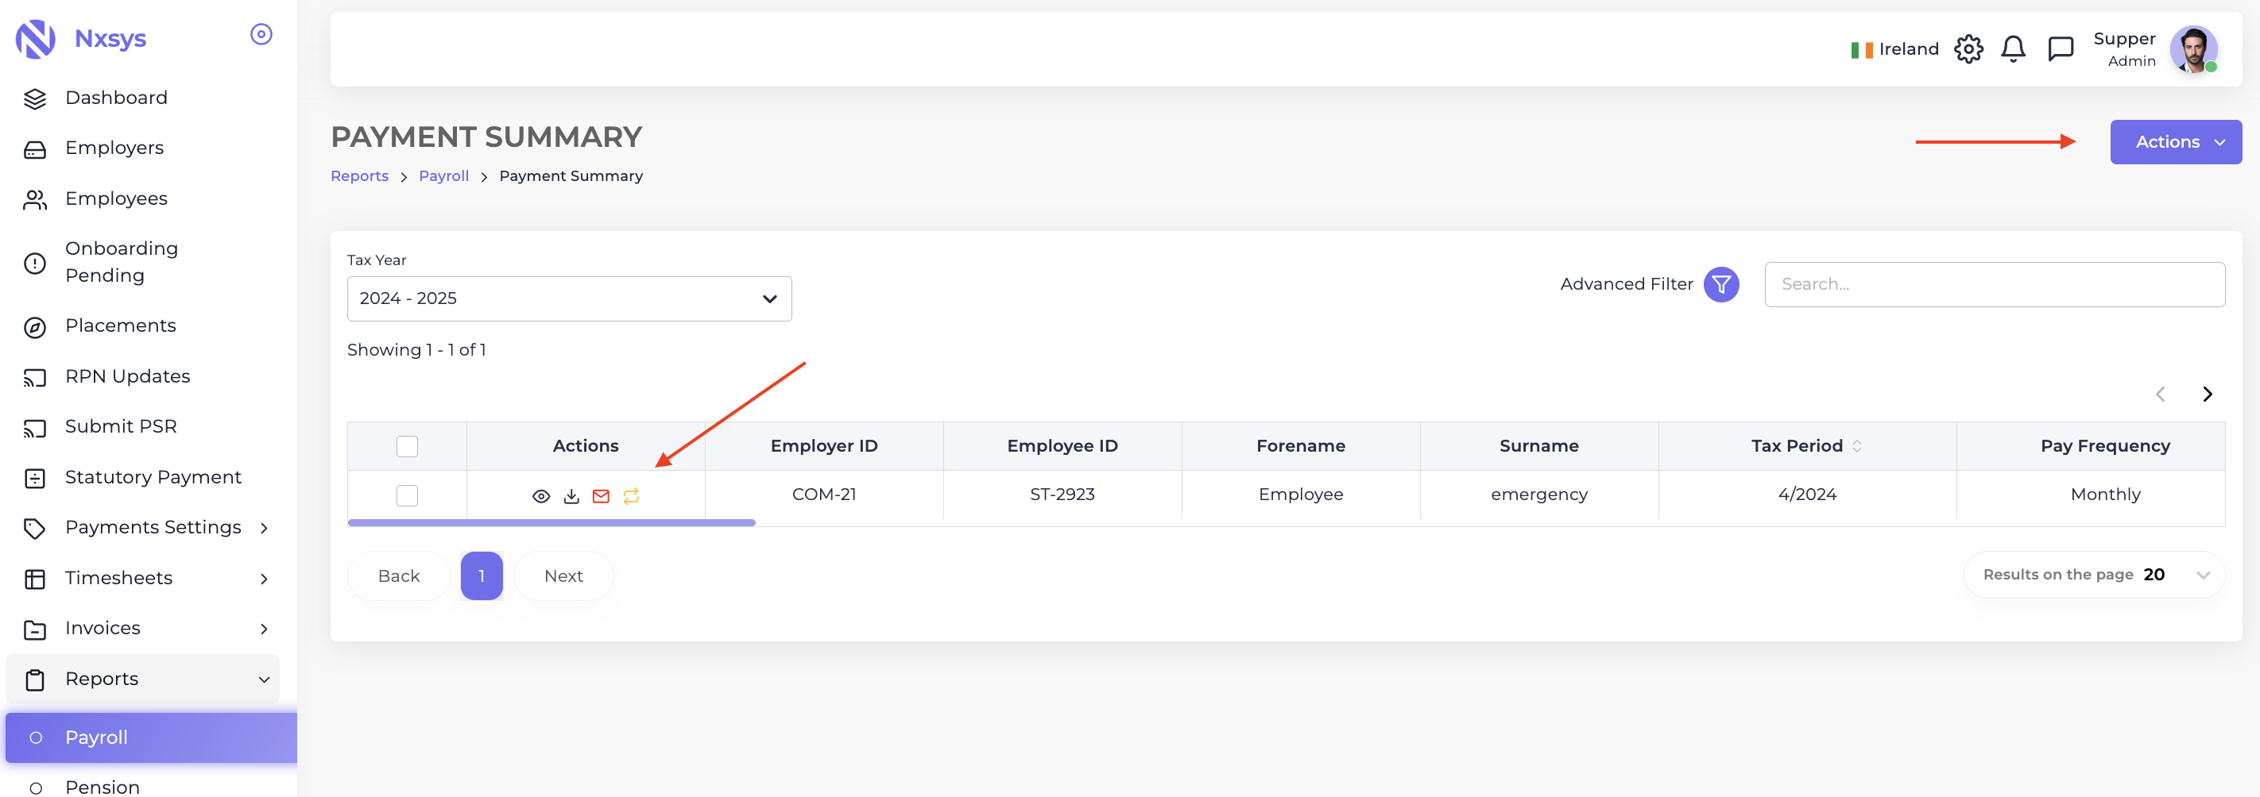The image size is (2260, 797).
Task: Open the Advanced Filter funnel icon
Action: click(x=1721, y=284)
